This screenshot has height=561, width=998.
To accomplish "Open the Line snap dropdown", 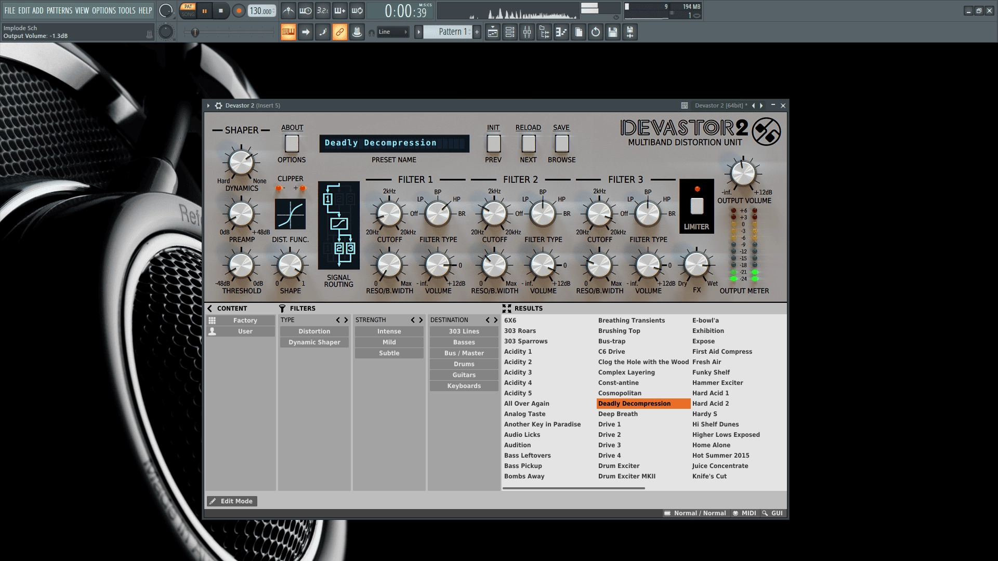I will 393,32.
